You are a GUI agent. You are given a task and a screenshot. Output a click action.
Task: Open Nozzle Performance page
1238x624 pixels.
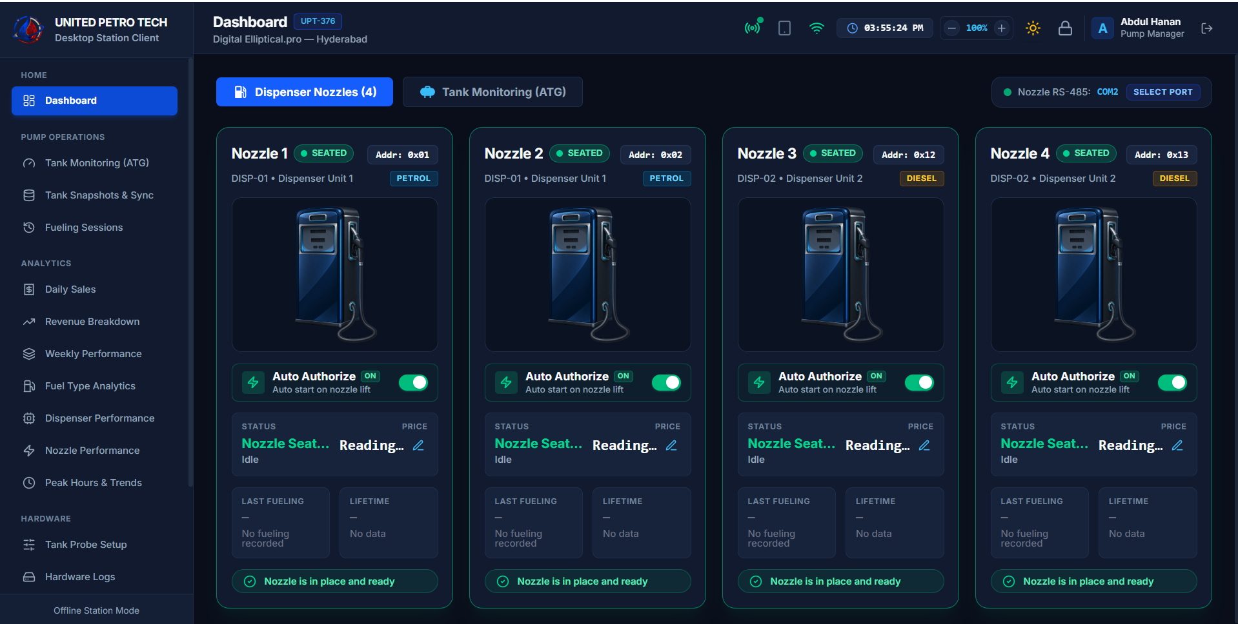94,451
